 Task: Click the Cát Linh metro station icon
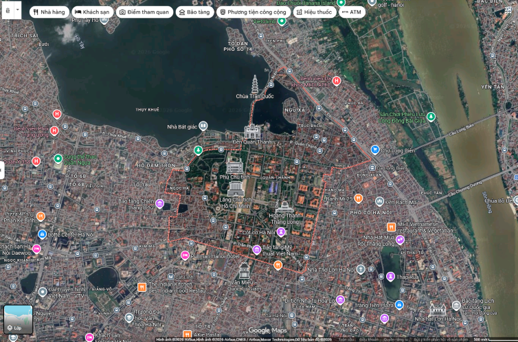pyautogui.click(x=170, y=277)
